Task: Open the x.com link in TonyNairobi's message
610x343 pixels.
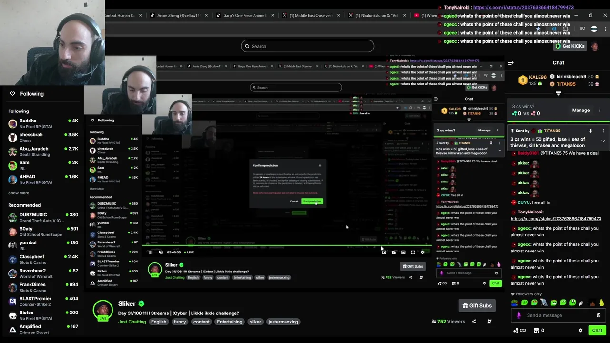Action: click(556, 219)
